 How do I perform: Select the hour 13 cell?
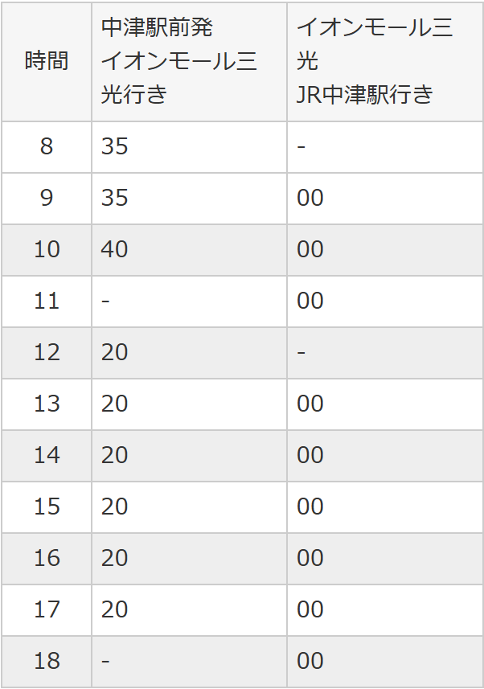pyautogui.click(x=47, y=404)
